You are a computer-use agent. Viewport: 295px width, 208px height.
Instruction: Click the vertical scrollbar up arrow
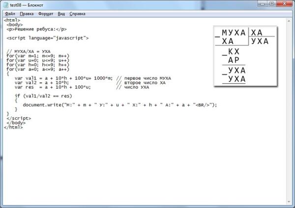coord(289,21)
